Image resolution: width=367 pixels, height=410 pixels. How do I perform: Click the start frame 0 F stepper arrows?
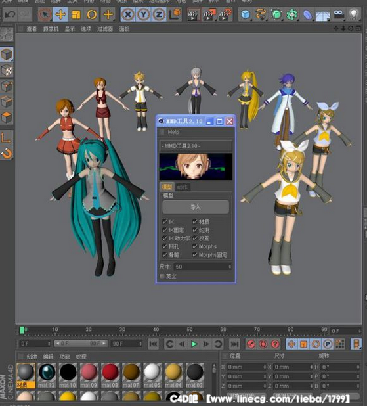click(49, 344)
